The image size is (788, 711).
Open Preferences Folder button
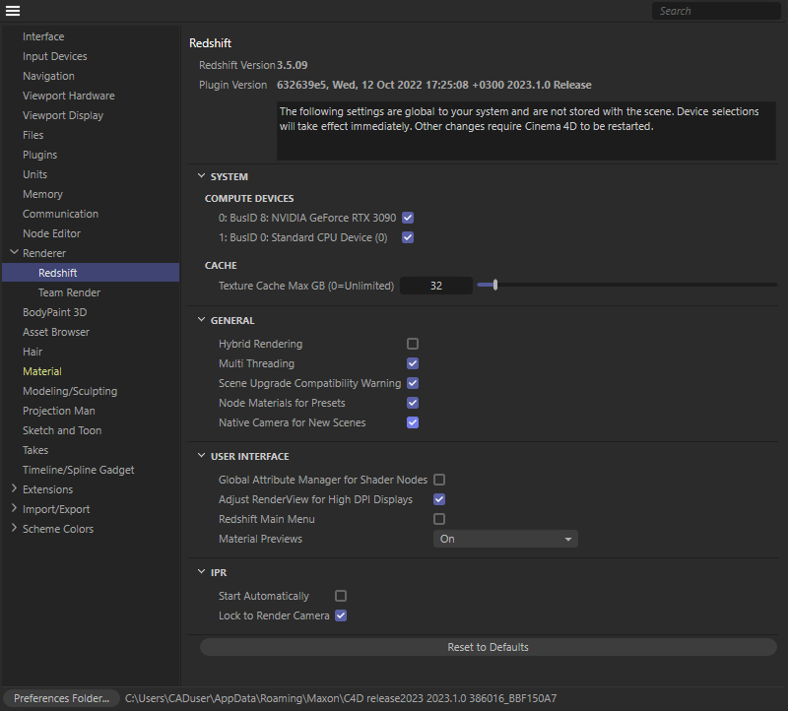click(x=61, y=698)
